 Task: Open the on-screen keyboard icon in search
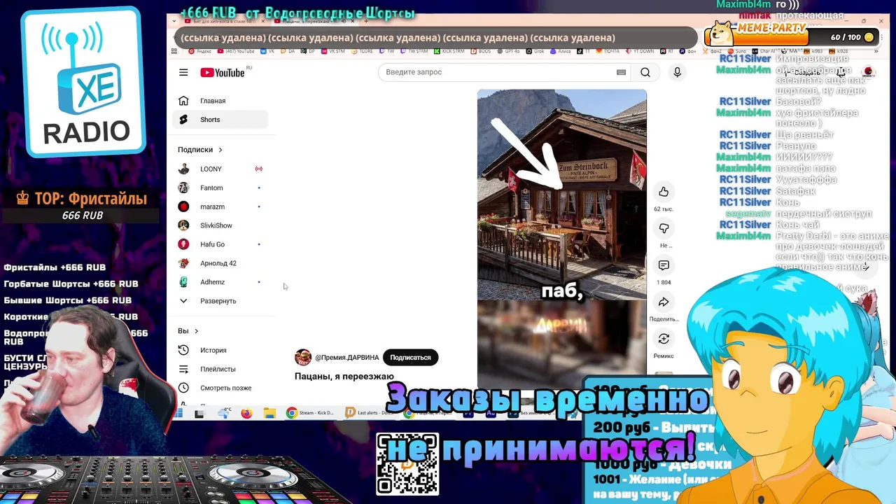pyautogui.click(x=621, y=72)
